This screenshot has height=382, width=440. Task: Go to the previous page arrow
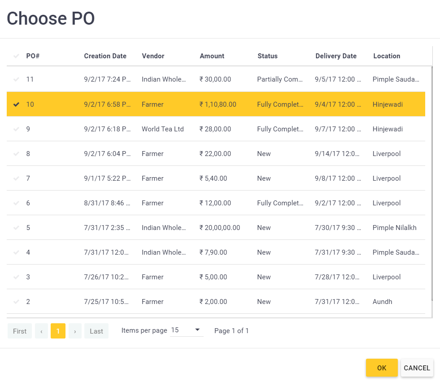(41, 331)
